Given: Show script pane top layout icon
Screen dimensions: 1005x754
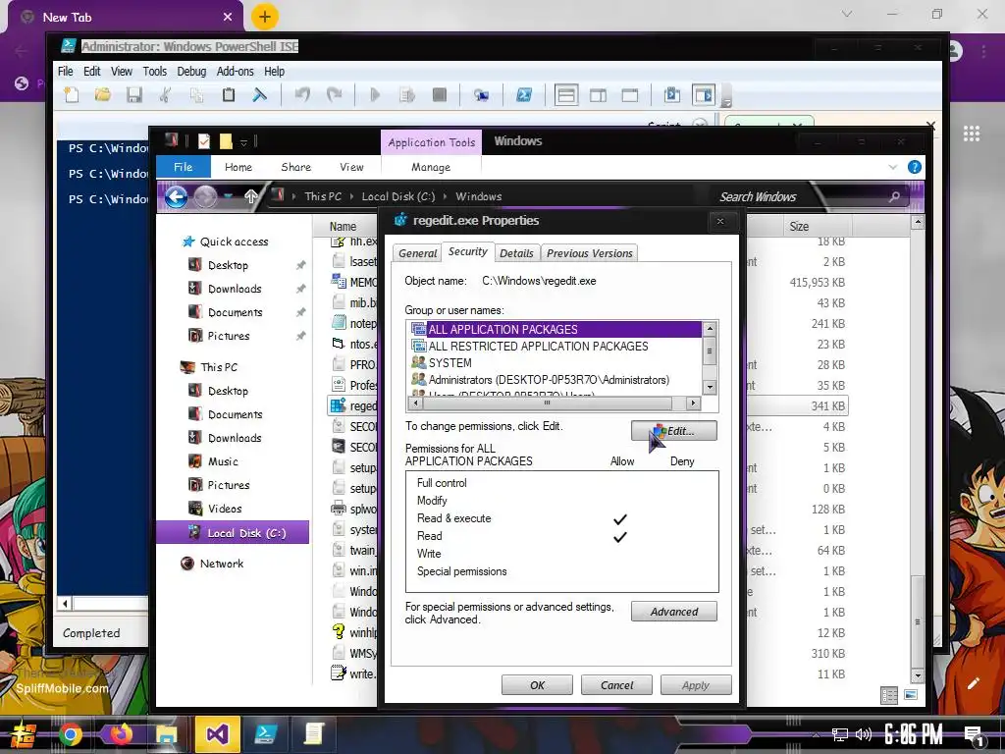Looking at the screenshot, I should click(x=566, y=95).
